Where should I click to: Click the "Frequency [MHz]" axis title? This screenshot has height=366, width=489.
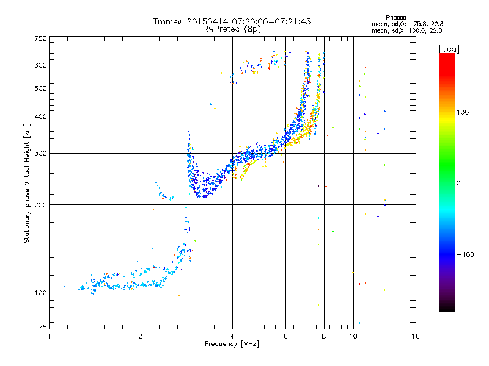tap(232, 344)
